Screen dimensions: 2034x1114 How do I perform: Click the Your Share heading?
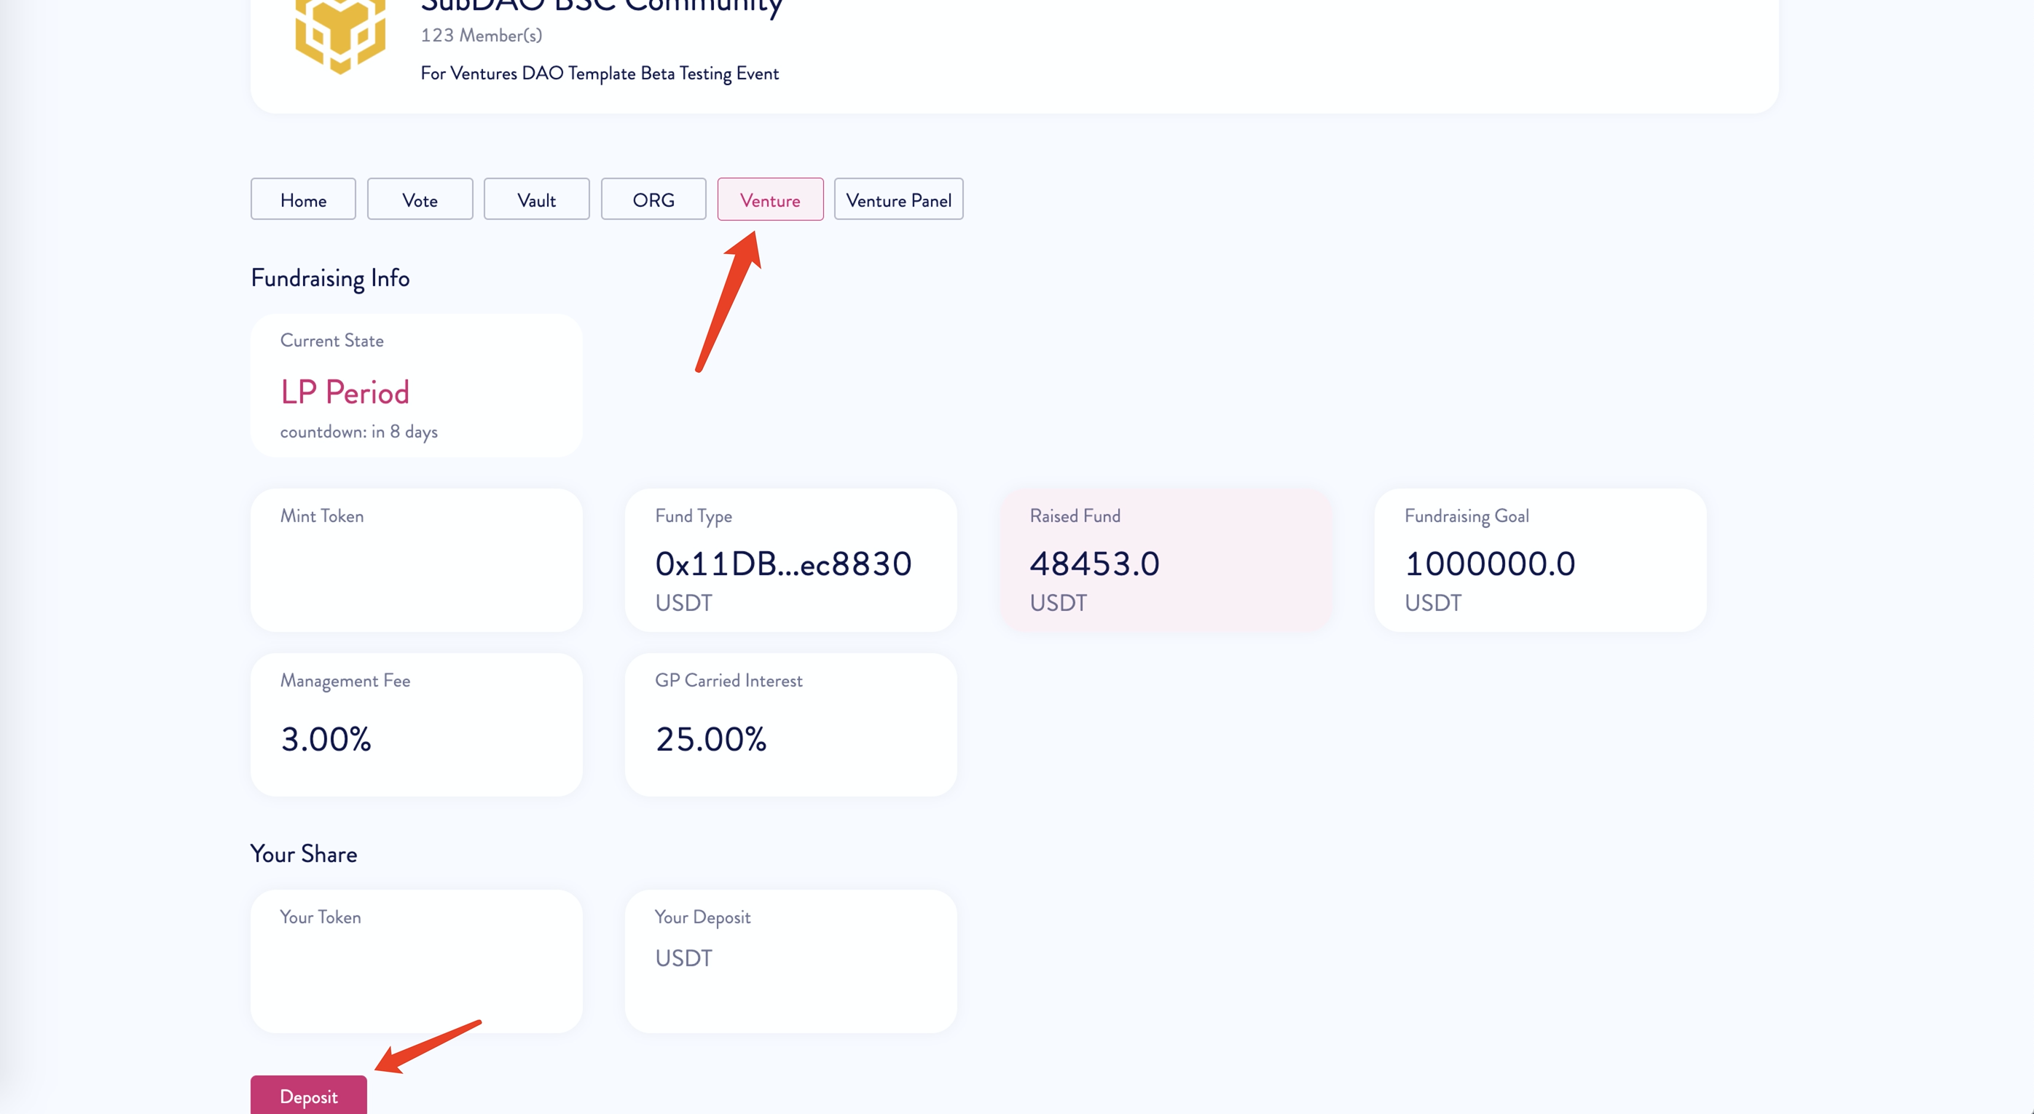click(x=303, y=853)
